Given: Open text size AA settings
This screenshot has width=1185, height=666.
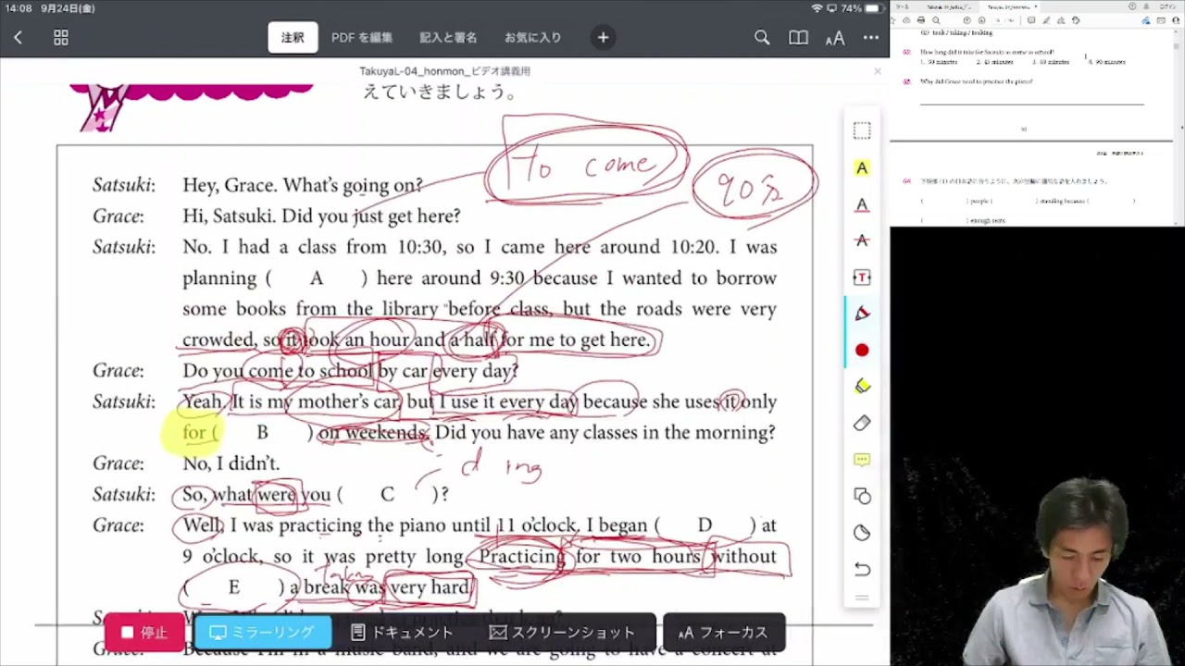Looking at the screenshot, I should [835, 38].
